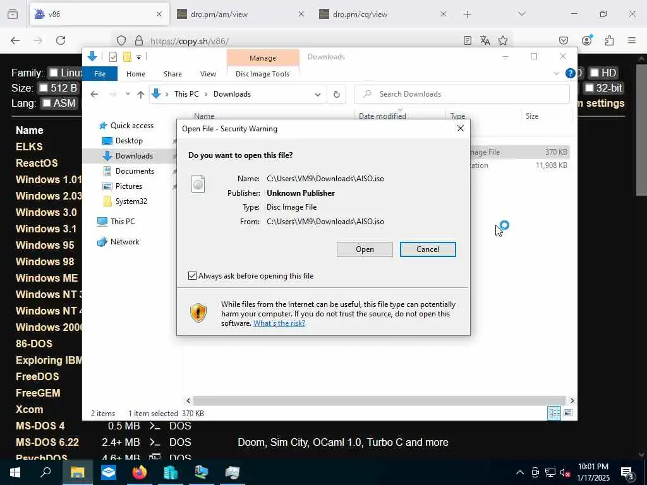Open the Firefox hamburger menu
Image resolution: width=647 pixels, height=485 pixels.
coord(632,40)
